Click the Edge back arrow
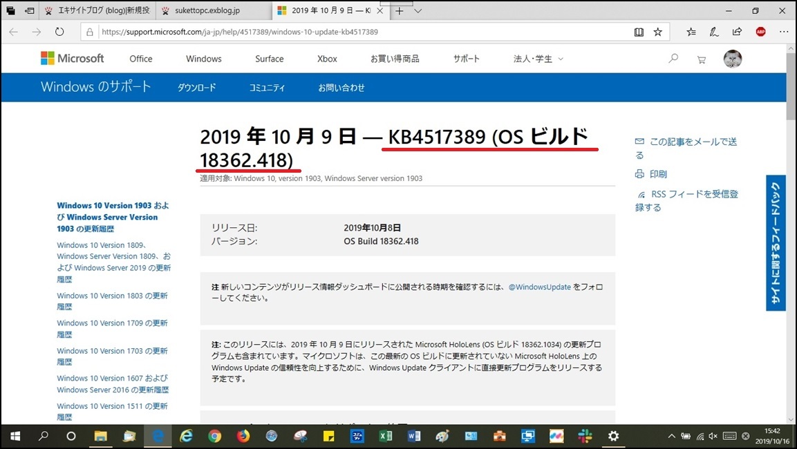The image size is (797, 449). tap(14, 32)
